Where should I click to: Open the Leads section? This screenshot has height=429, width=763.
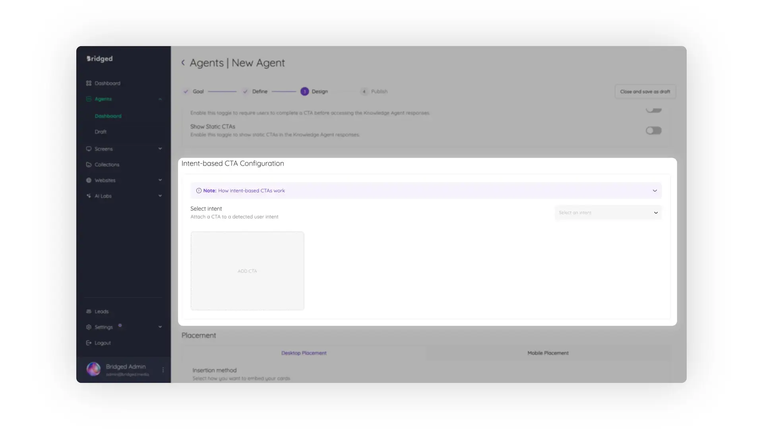[x=101, y=311]
